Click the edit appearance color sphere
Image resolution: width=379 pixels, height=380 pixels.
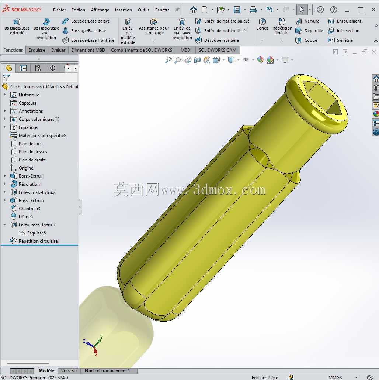[x=260, y=59]
